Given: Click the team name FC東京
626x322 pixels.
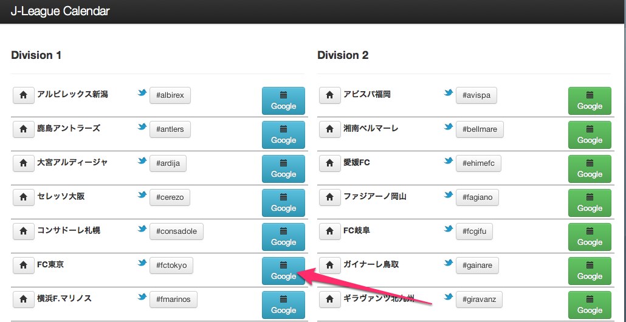Looking at the screenshot, I should pos(50,264).
